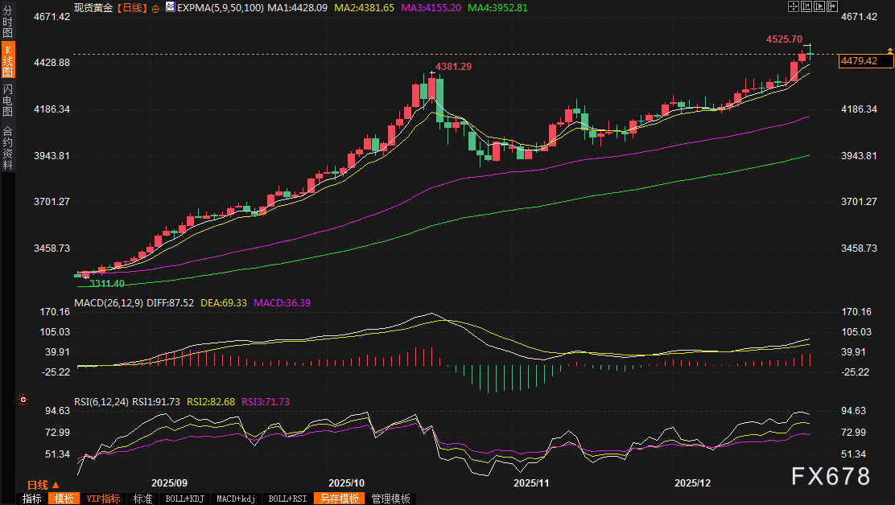
Task: Click the crosshair cursor icon at top right
Action: click(794, 6)
